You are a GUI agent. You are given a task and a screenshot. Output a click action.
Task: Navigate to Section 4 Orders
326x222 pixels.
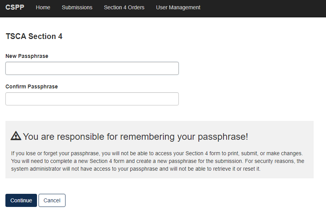pyautogui.click(x=124, y=7)
